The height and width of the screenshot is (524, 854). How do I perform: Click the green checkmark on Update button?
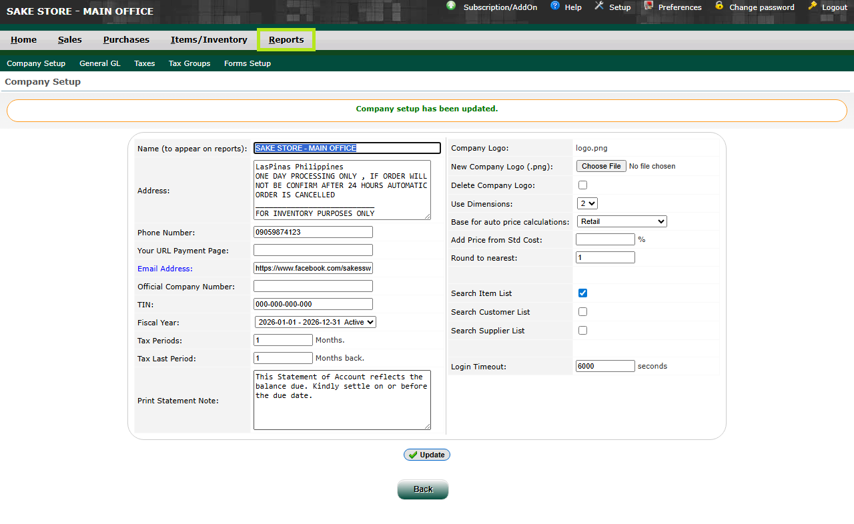pos(413,455)
